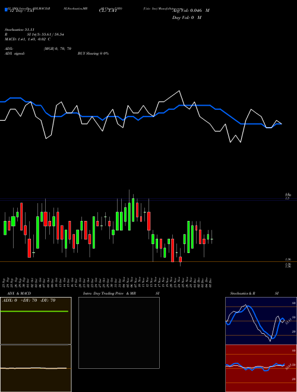This screenshot has height=392, width=297.
Task: Click the red RSI sub-panel chart
Action: pyautogui.click(x=261, y=368)
